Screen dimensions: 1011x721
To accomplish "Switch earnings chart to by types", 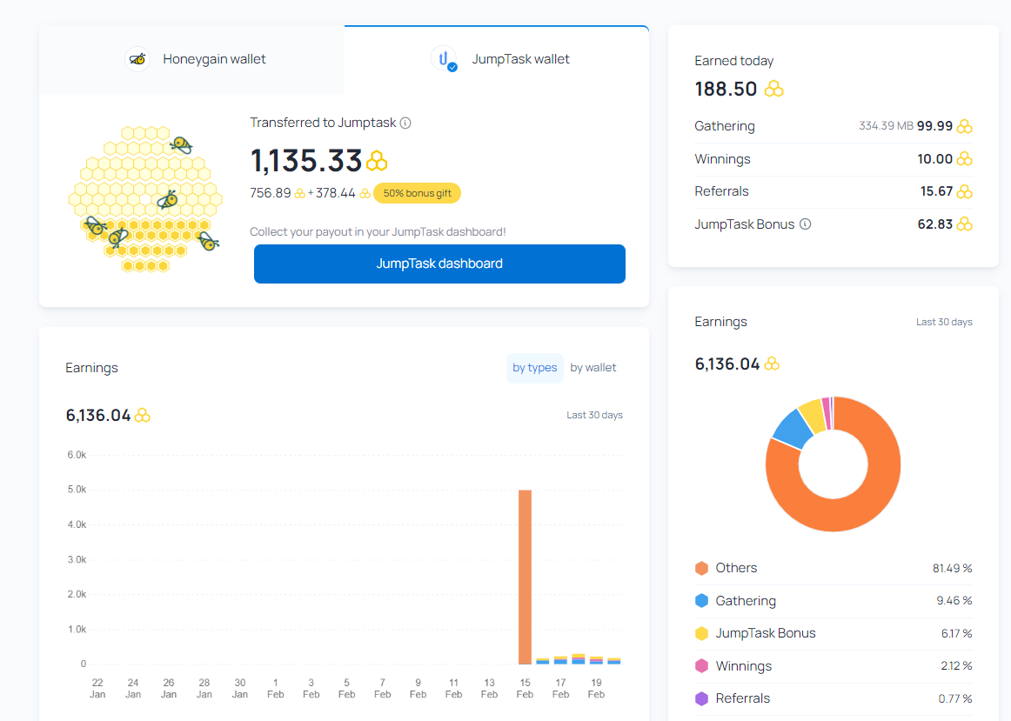I will (x=534, y=368).
